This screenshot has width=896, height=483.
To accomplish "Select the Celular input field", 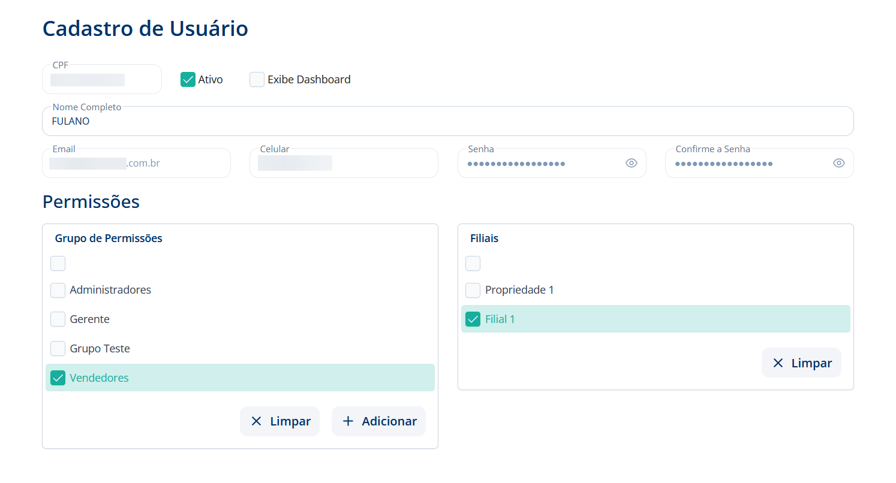I will click(x=344, y=163).
